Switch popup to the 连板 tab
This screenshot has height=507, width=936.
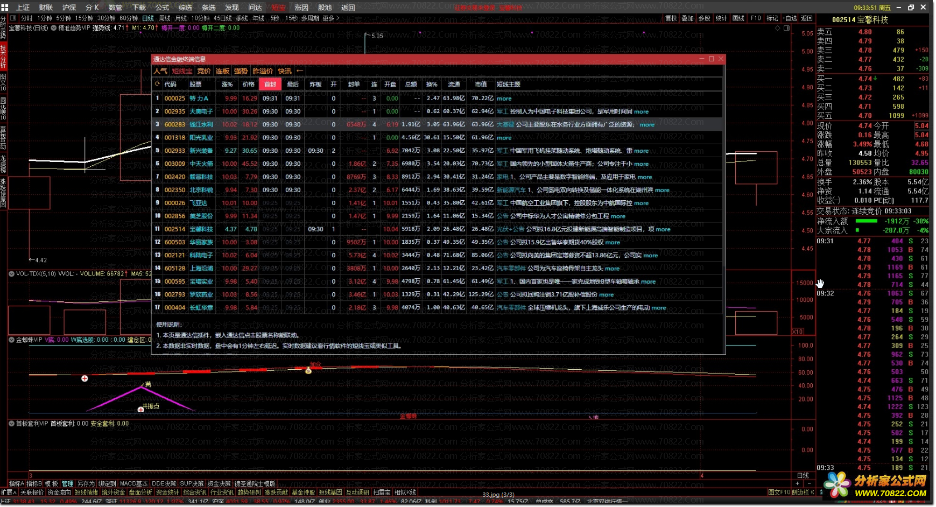222,71
